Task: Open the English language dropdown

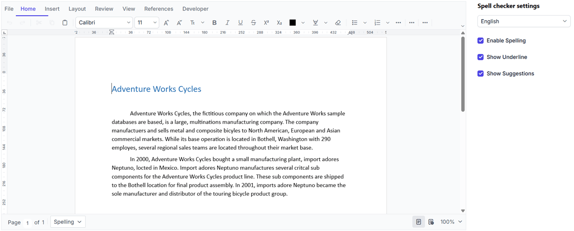Action: pos(524,21)
